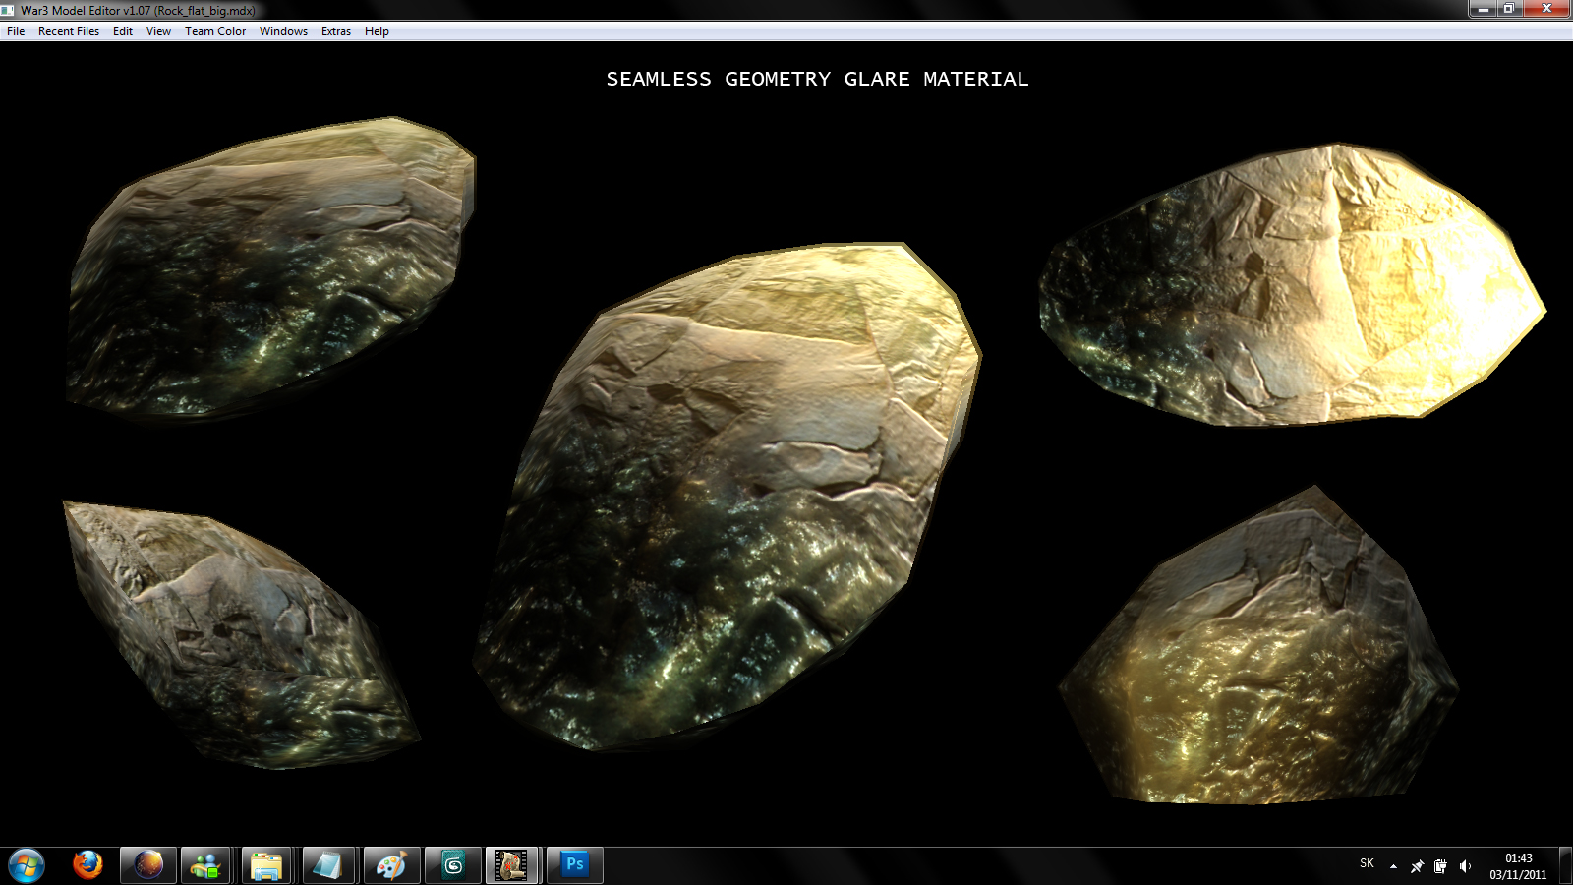Click the volume speaker tray icon
The image size is (1573, 885).
coord(1465,866)
